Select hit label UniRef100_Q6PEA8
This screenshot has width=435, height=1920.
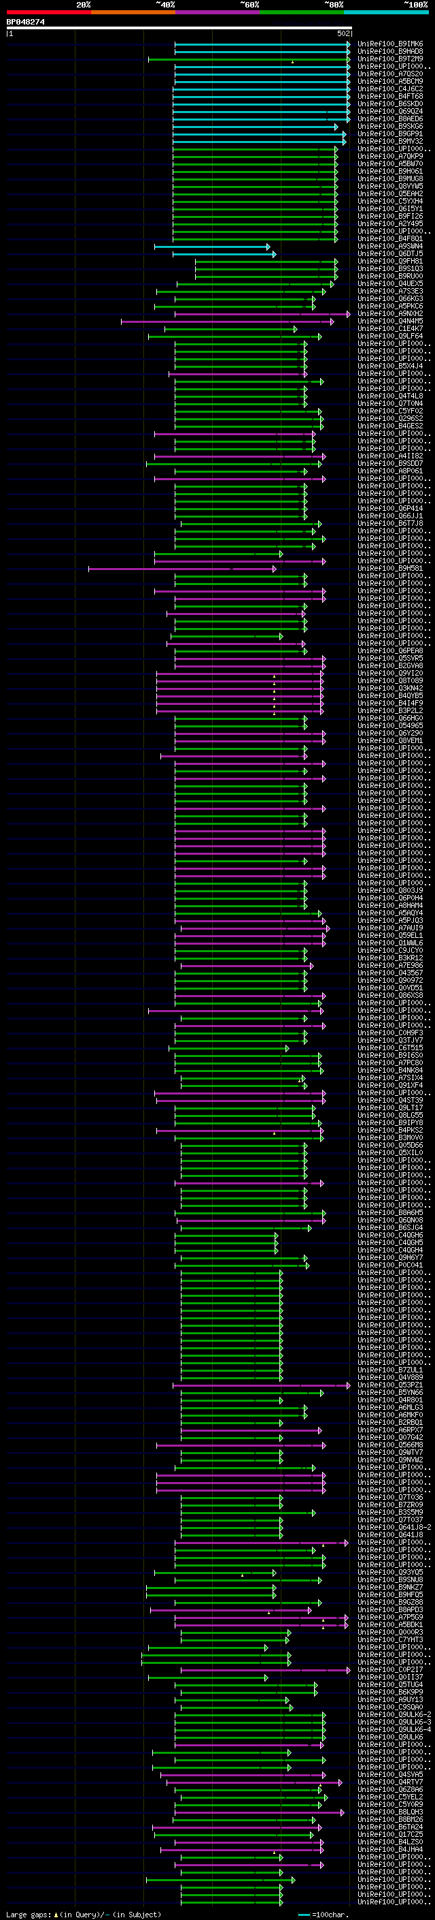[390, 650]
